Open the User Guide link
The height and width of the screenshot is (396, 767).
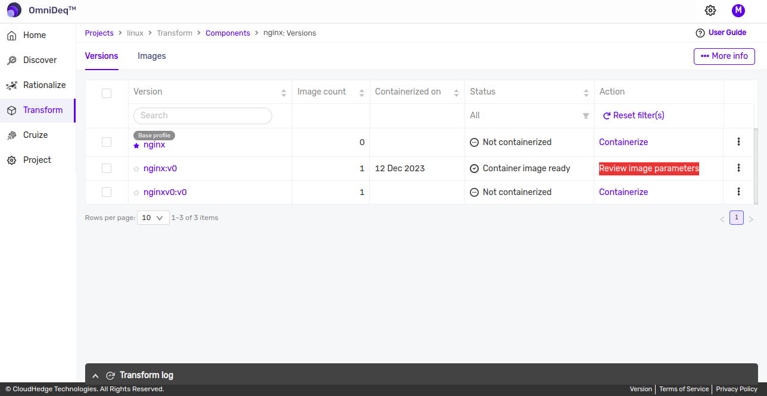coord(727,33)
